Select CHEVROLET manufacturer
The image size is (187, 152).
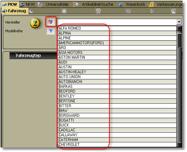[117, 145]
